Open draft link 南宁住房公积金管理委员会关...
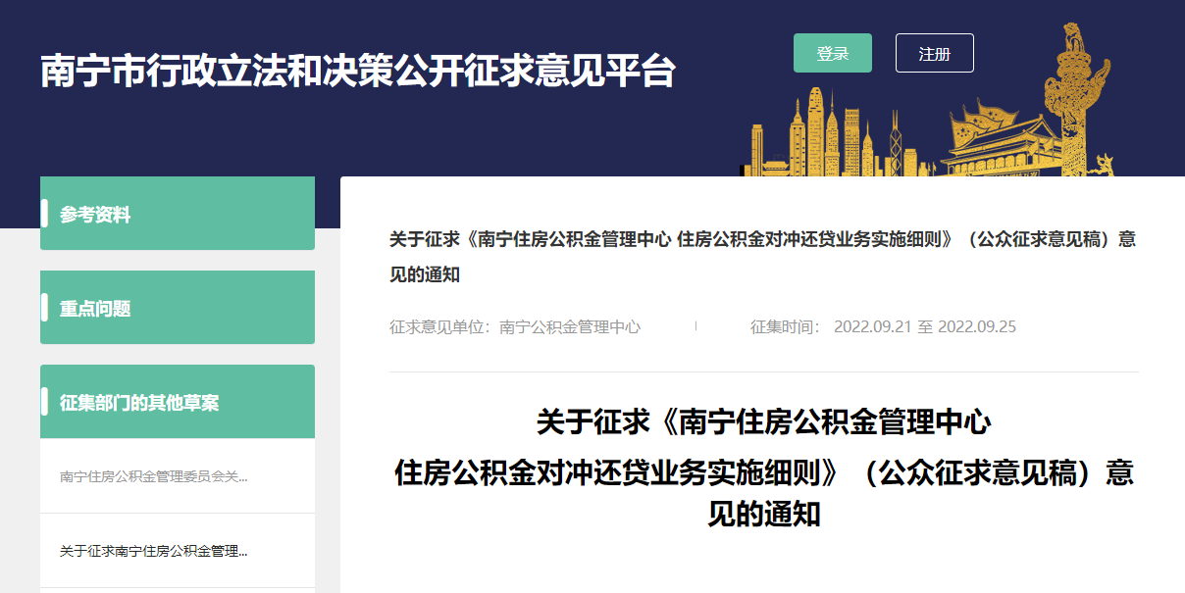This screenshot has height=593, width=1185. pos(154,477)
